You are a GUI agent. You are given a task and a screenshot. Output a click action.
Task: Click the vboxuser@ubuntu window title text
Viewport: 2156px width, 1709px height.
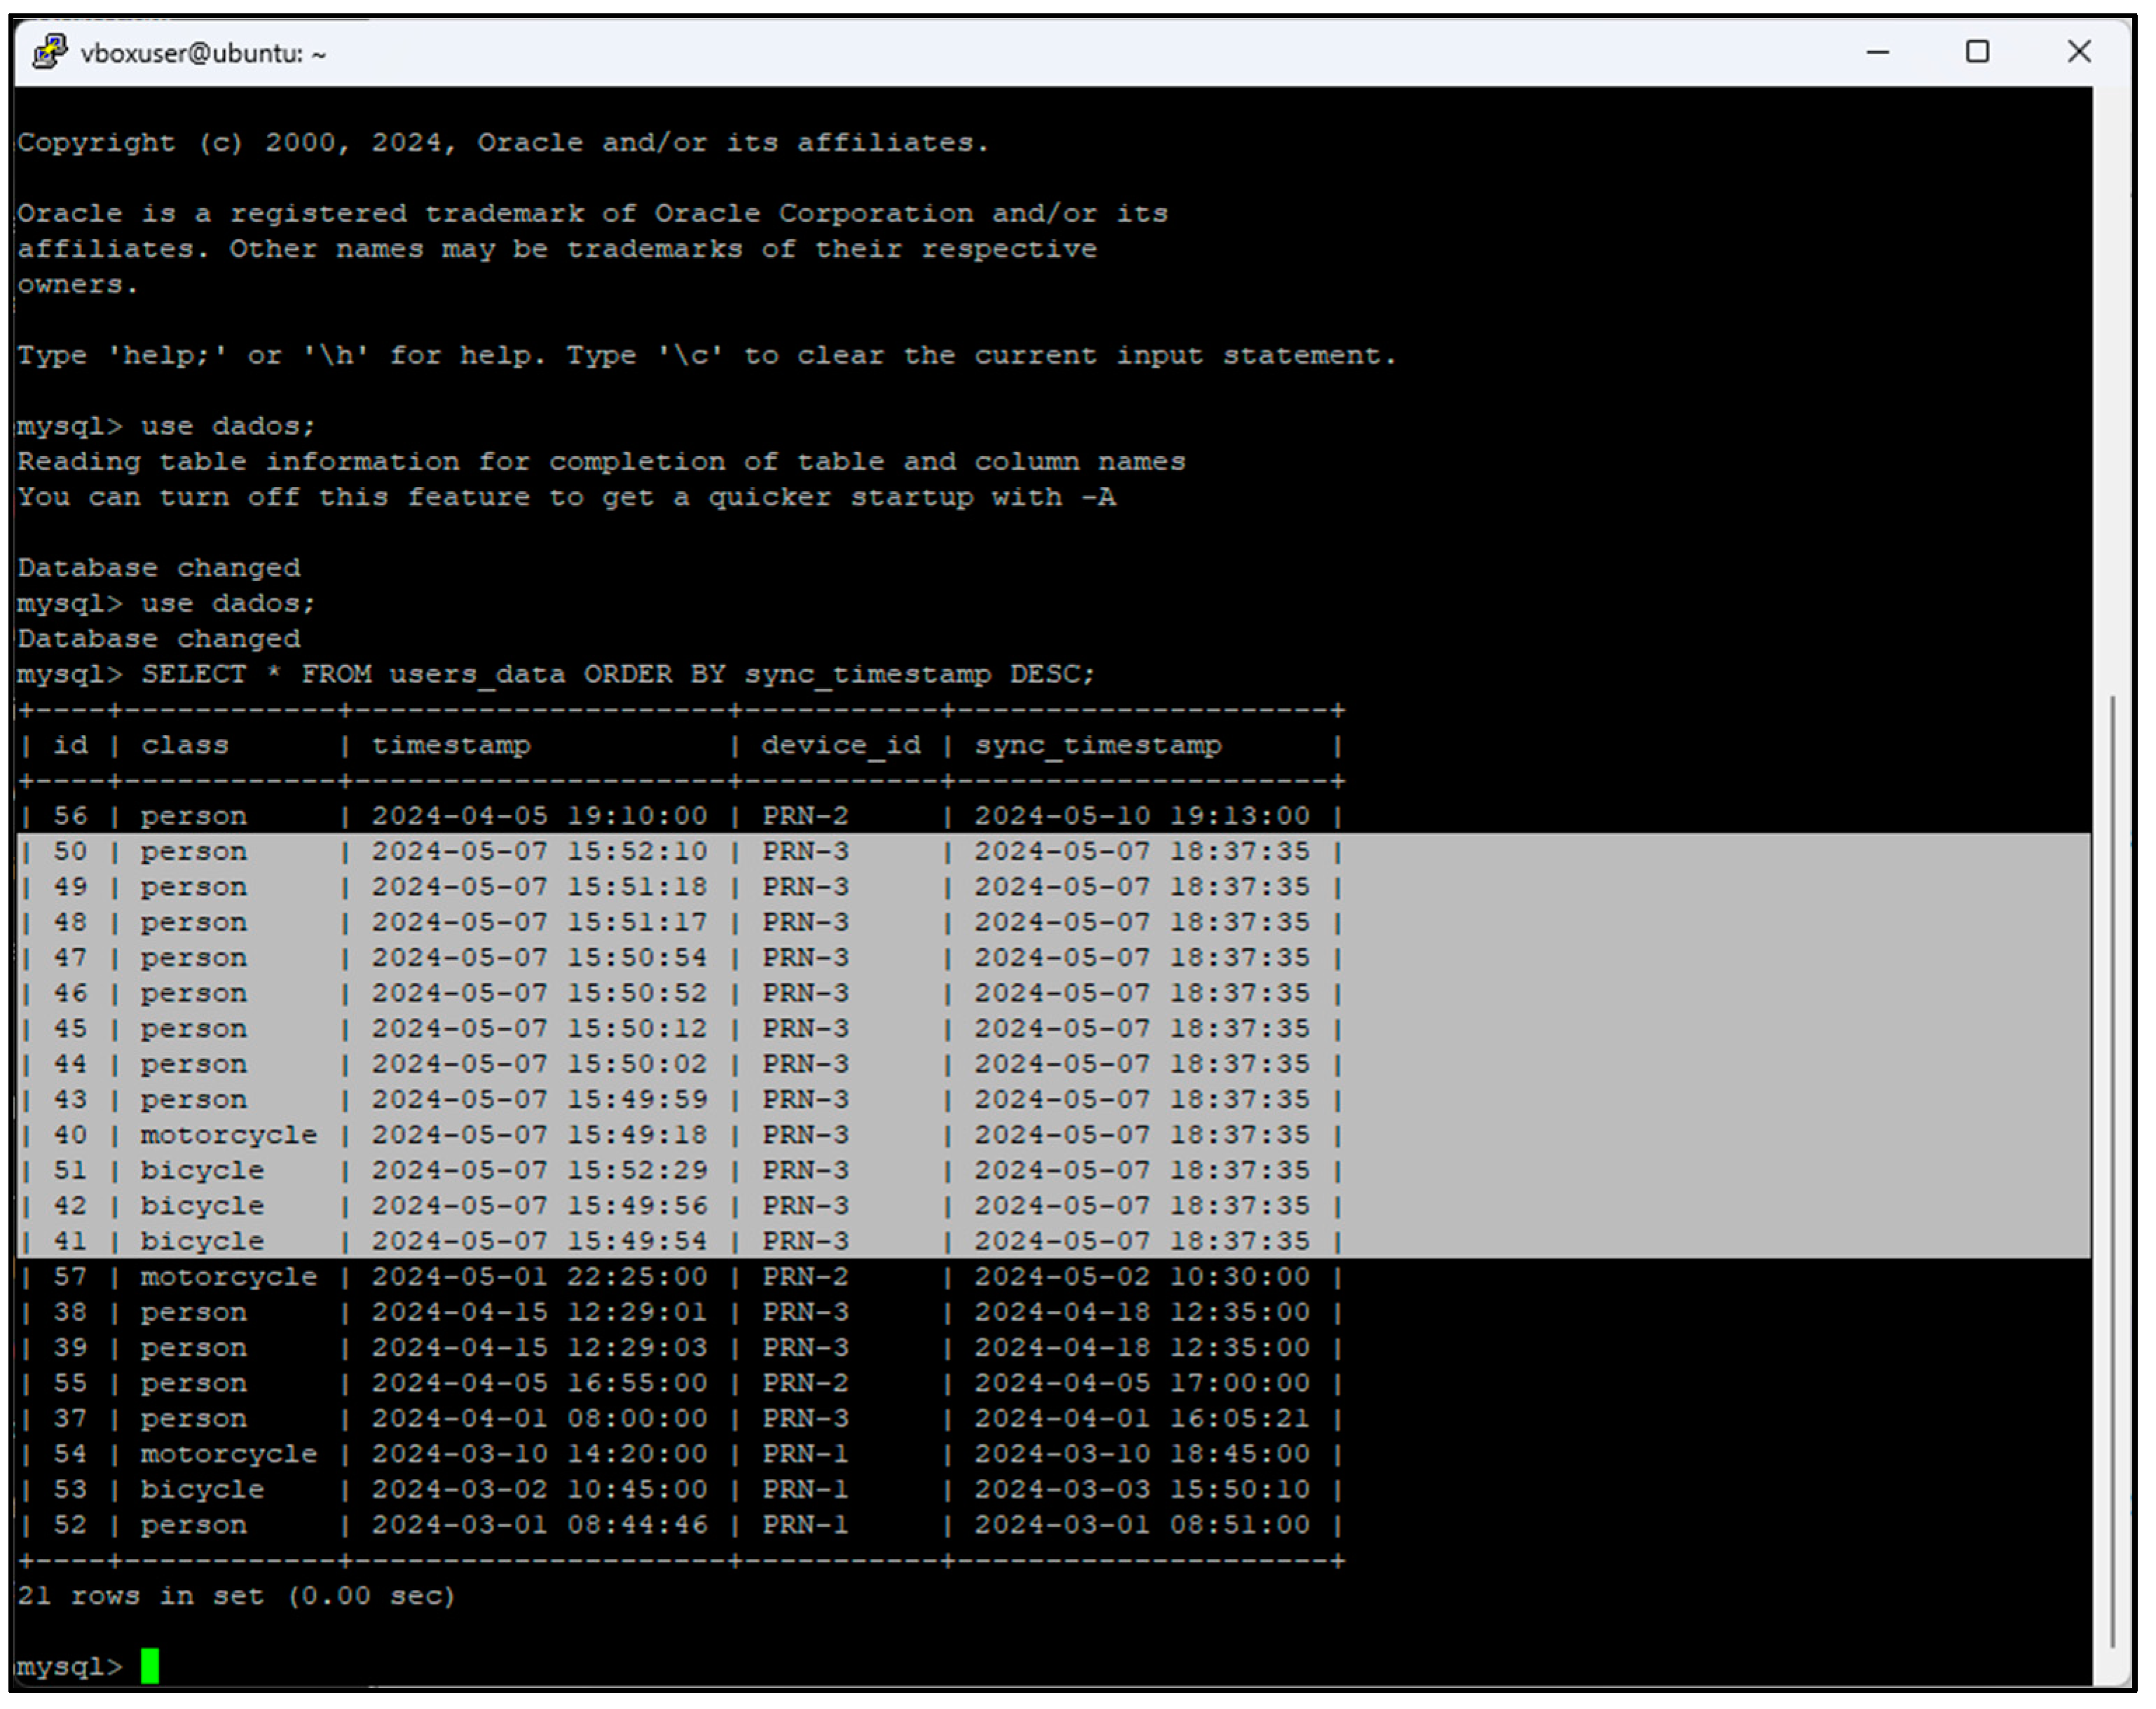click(203, 54)
